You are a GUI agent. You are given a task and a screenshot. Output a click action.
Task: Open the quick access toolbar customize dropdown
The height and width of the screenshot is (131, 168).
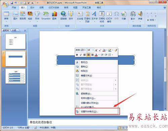pos(38,3)
